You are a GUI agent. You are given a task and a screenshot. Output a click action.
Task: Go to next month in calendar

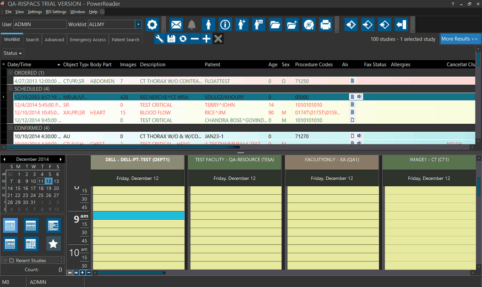tap(61, 159)
